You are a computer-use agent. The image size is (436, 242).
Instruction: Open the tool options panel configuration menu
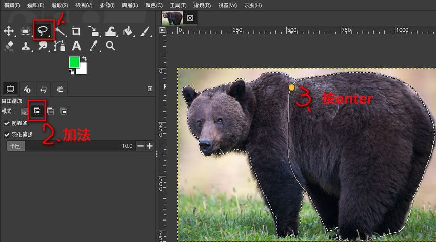[x=150, y=89]
